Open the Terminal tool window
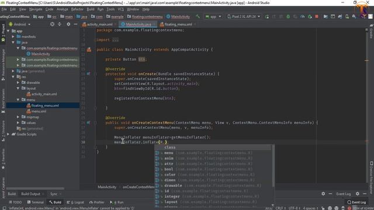 point(35,202)
